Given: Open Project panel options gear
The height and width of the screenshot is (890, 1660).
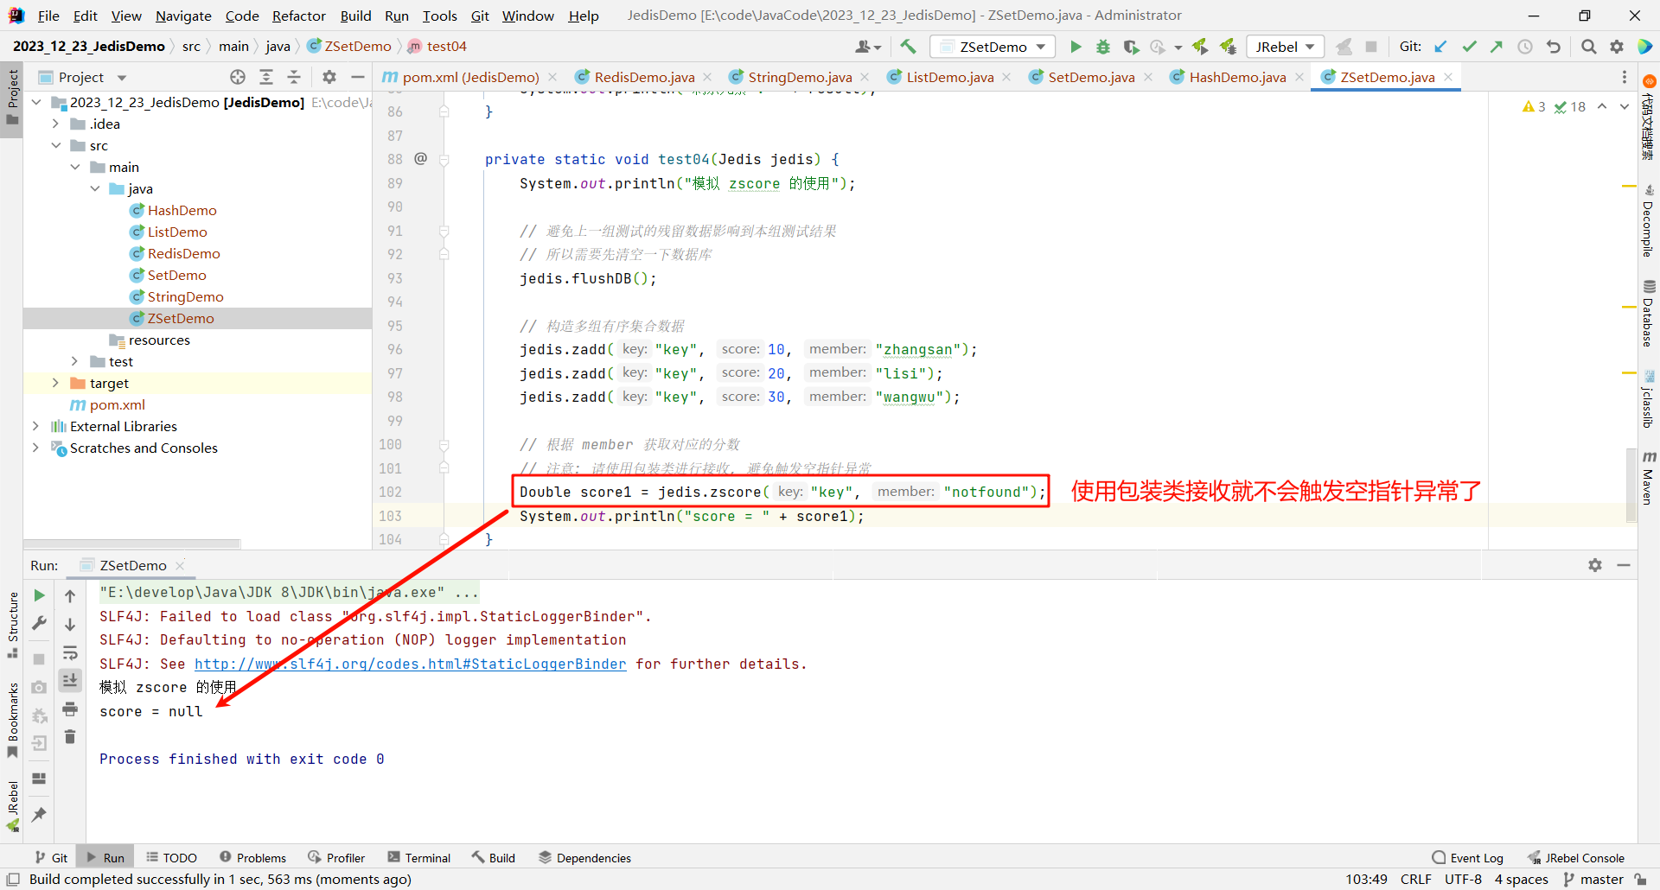Looking at the screenshot, I should (x=329, y=77).
